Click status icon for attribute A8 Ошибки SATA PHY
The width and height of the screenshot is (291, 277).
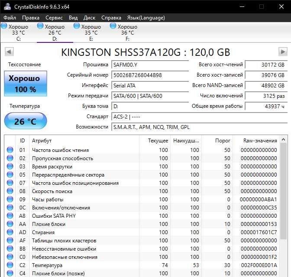[10, 216]
